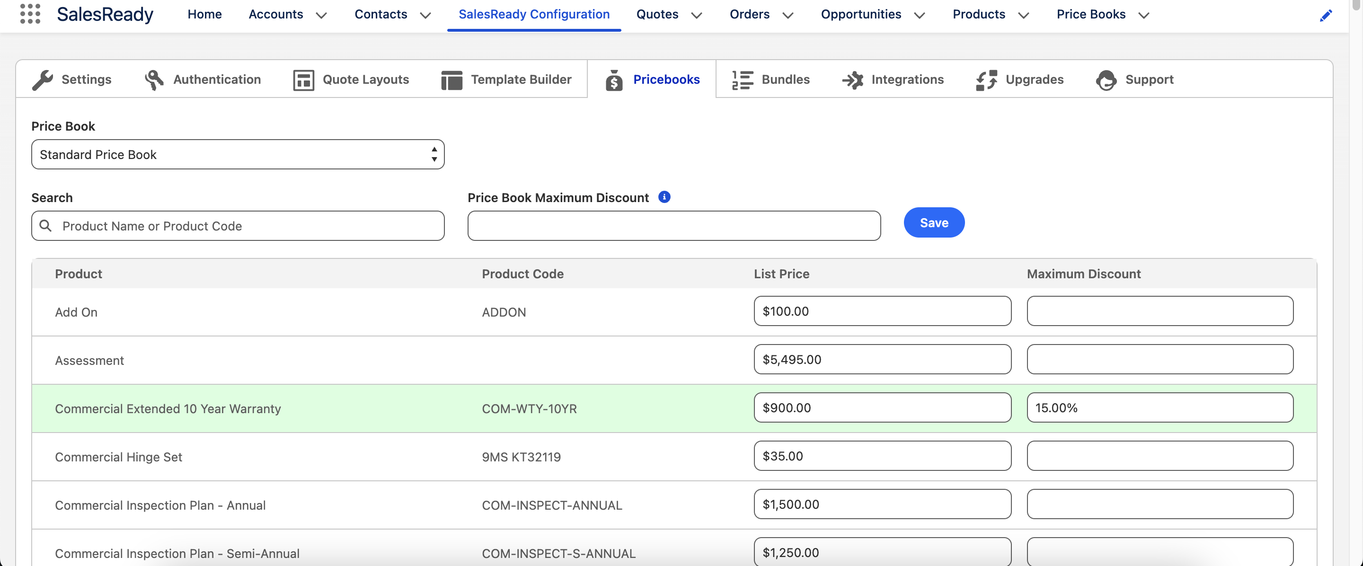This screenshot has width=1363, height=566.
Task: Click the Quote Layouts icon
Action: (x=304, y=80)
